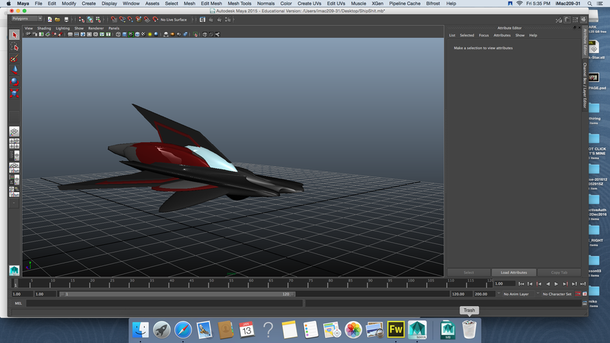This screenshot has width=610, height=343.
Task: Open the Edit Mesh menu
Action: 211,3
